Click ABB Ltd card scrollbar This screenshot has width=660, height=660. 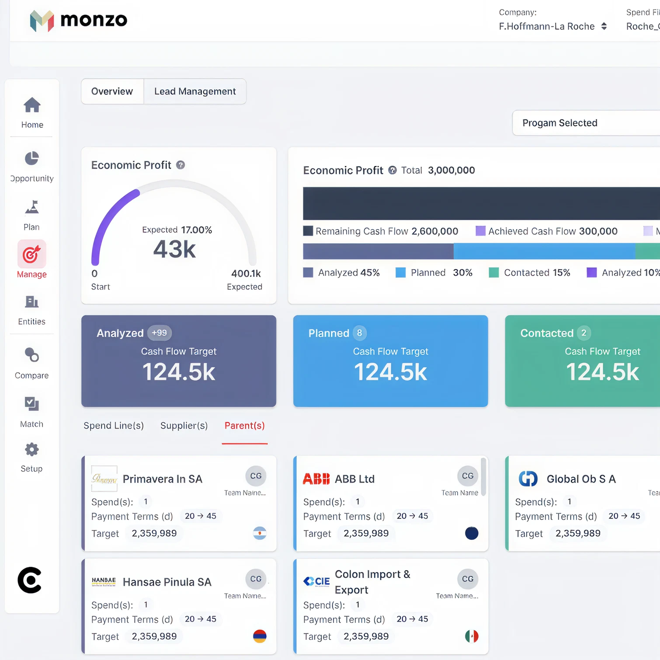click(483, 477)
